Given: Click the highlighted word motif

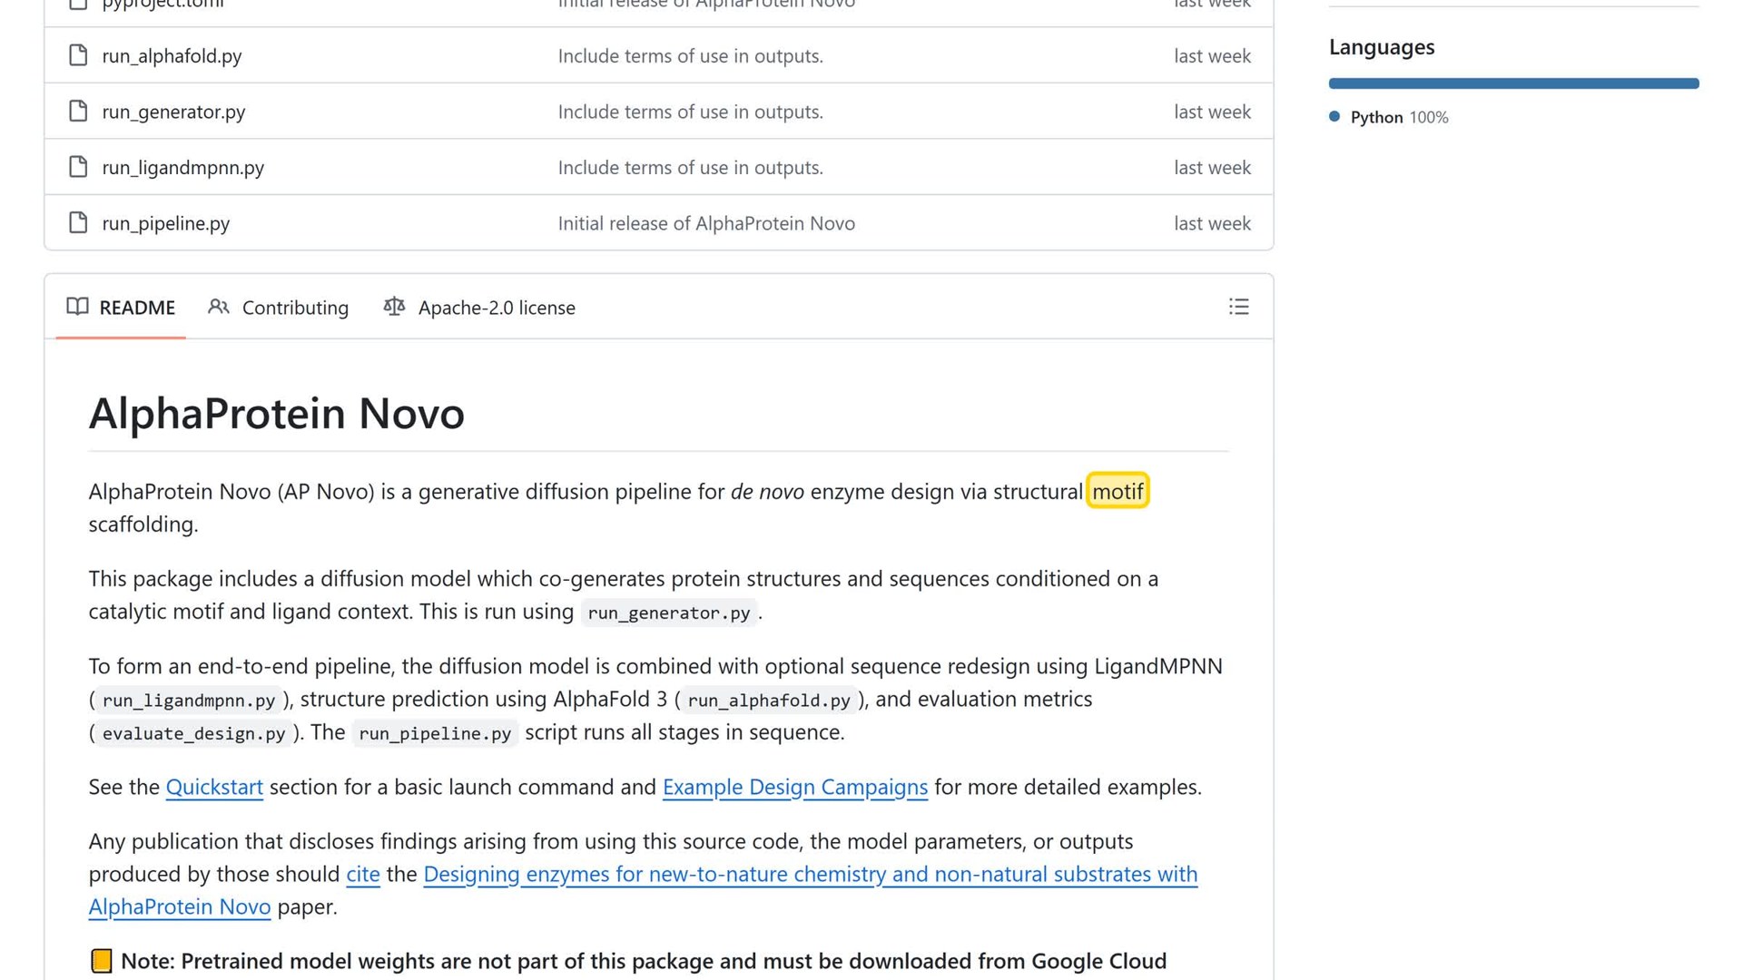Looking at the screenshot, I should point(1118,491).
